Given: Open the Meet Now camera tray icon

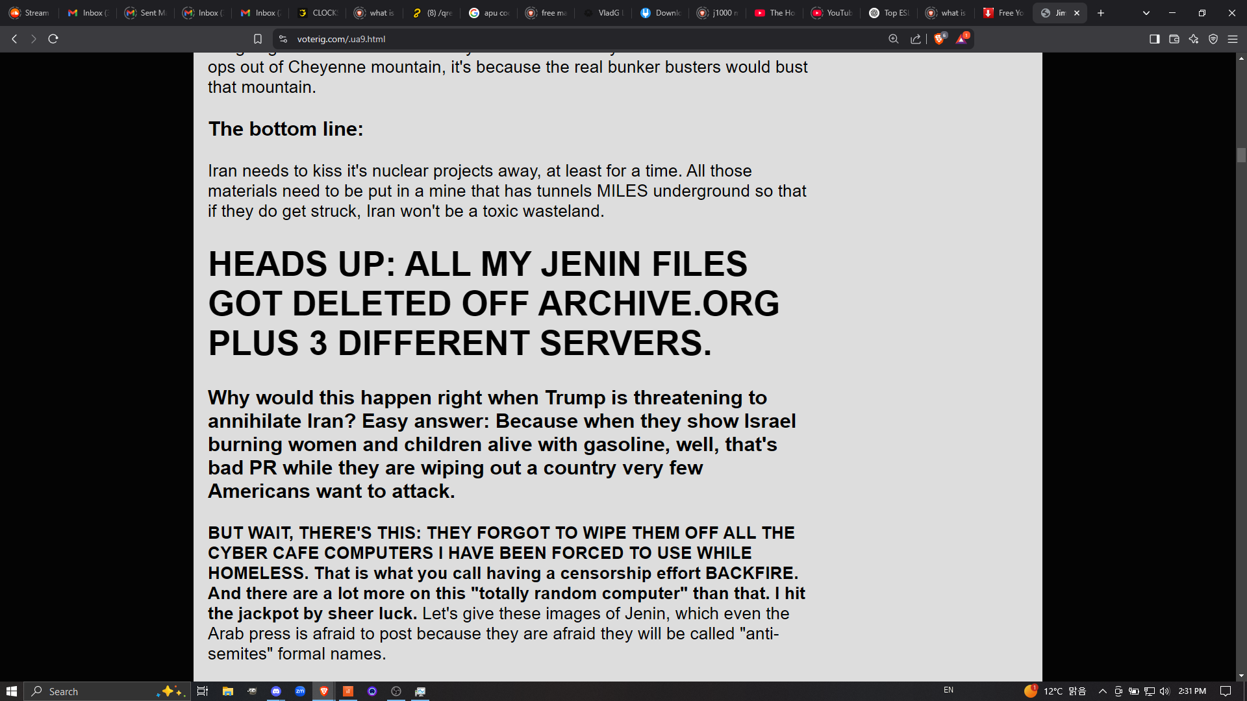Looking at the screenshot, I should (1118, 691).
